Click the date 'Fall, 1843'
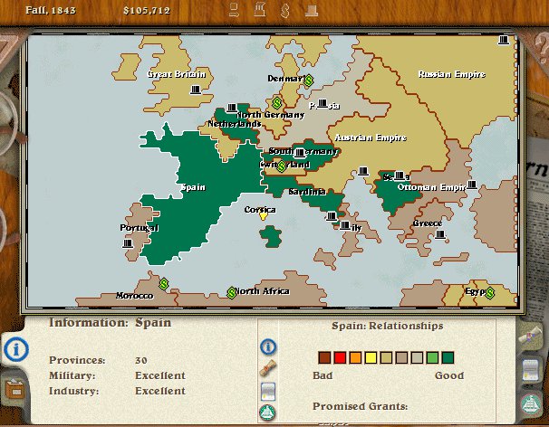Viewport: 549px width, 427px height. 51,10
